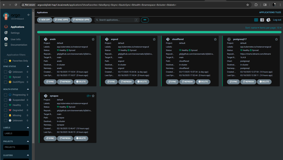
Task: Collapse the sidebar with back arrow
Action: pos(29,15)
